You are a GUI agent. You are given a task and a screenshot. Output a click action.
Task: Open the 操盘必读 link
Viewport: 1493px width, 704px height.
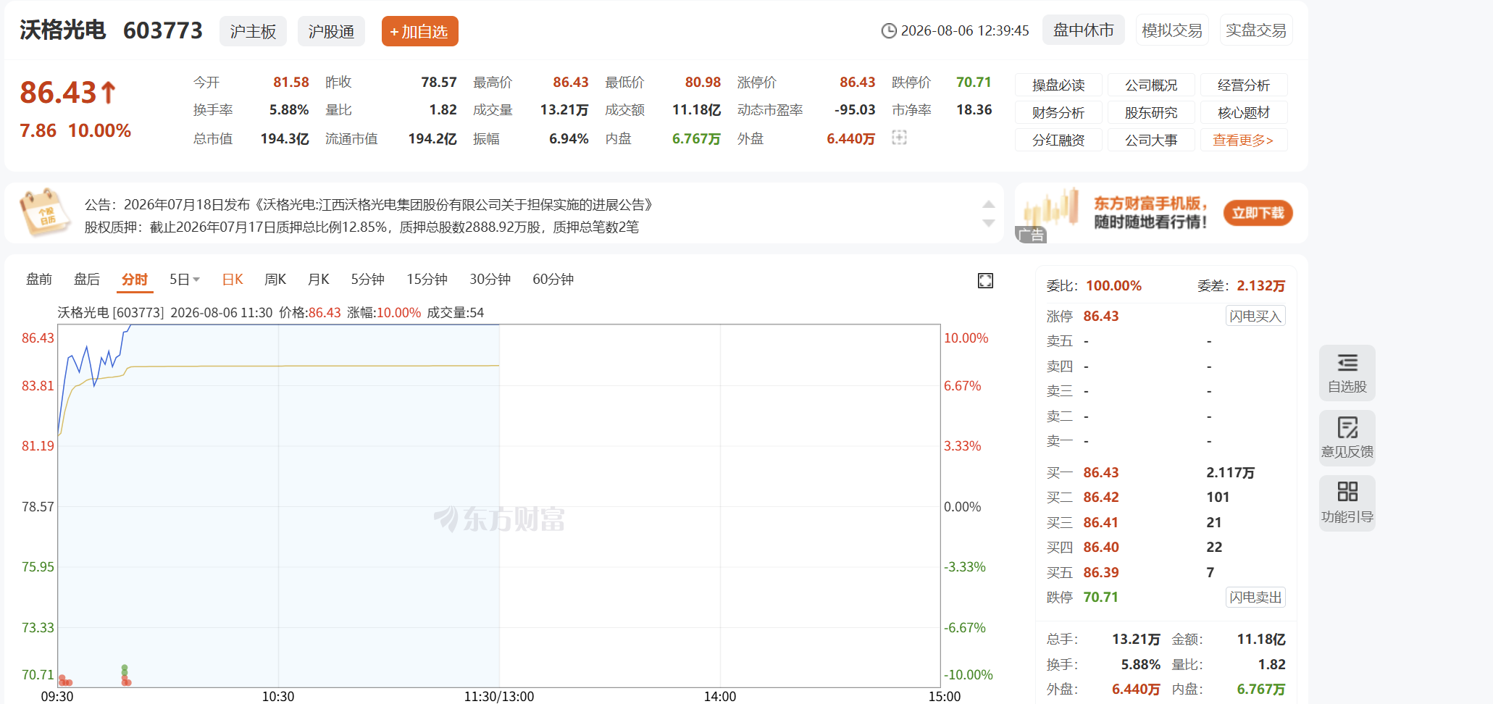tap(1058, 85)
